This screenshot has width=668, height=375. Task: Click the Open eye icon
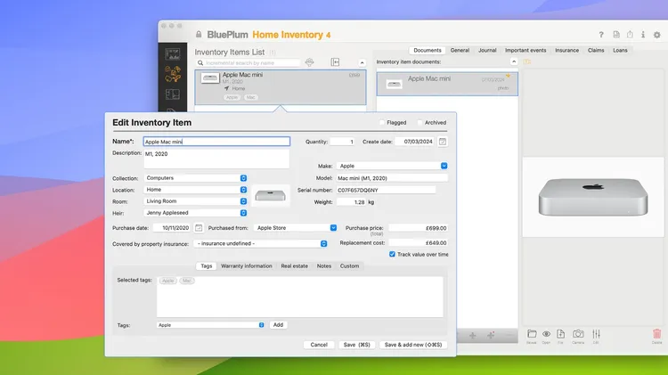pos(546,334)
